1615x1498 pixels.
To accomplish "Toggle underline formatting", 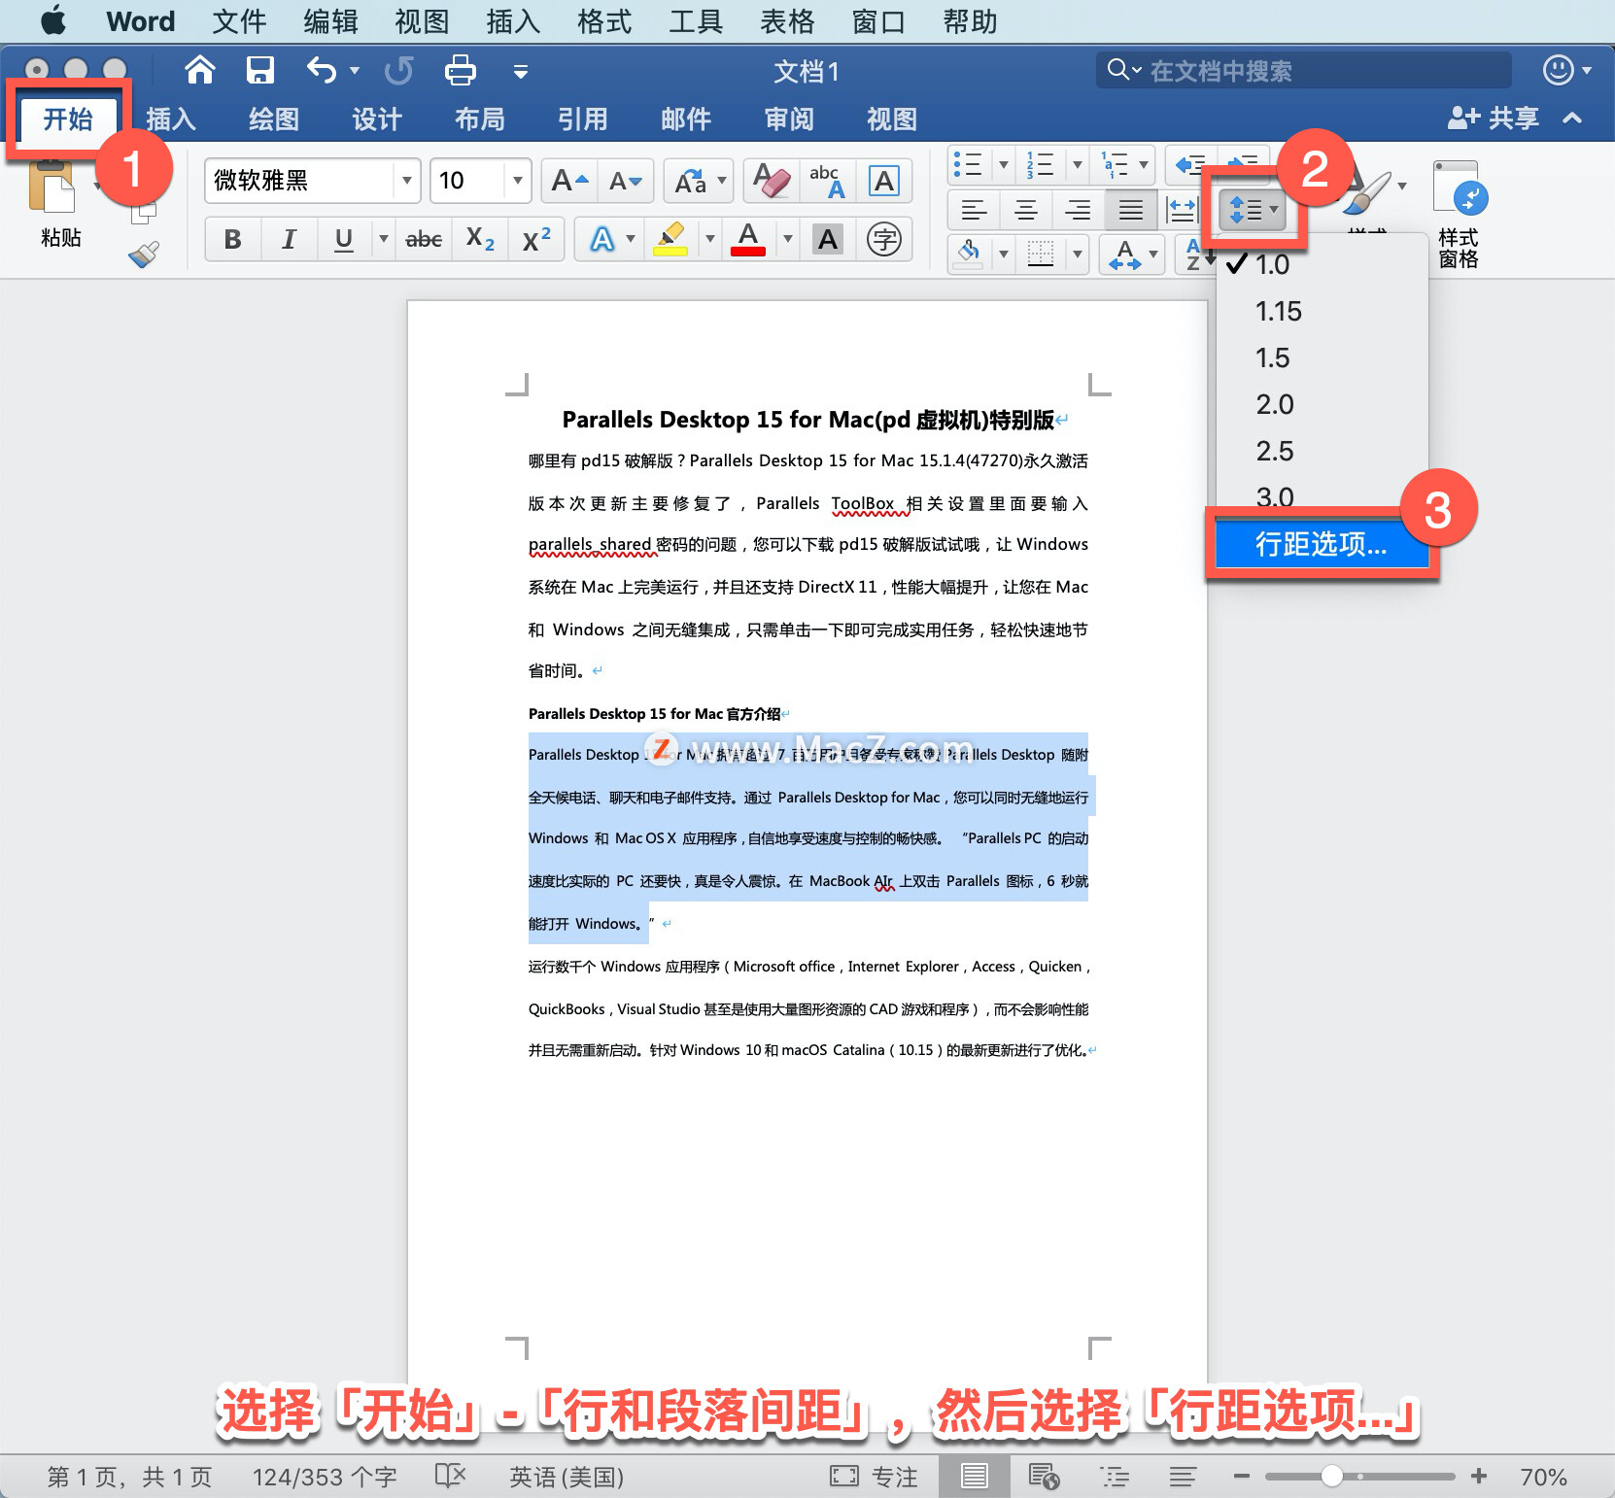I will pyautogui.click(x=344, y=239).
